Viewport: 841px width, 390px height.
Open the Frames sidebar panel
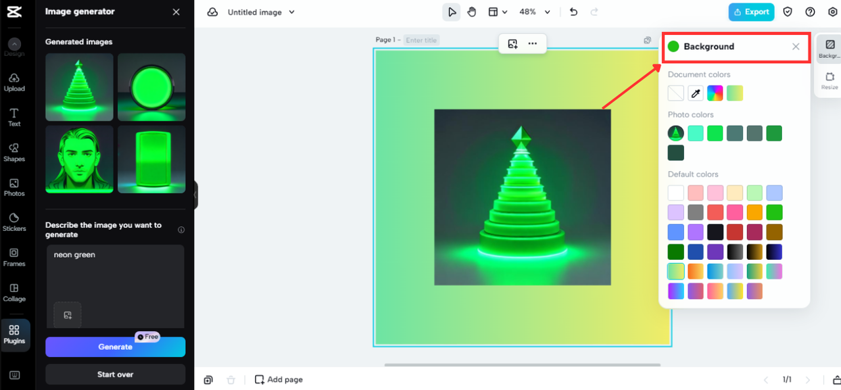coord(14,257)
